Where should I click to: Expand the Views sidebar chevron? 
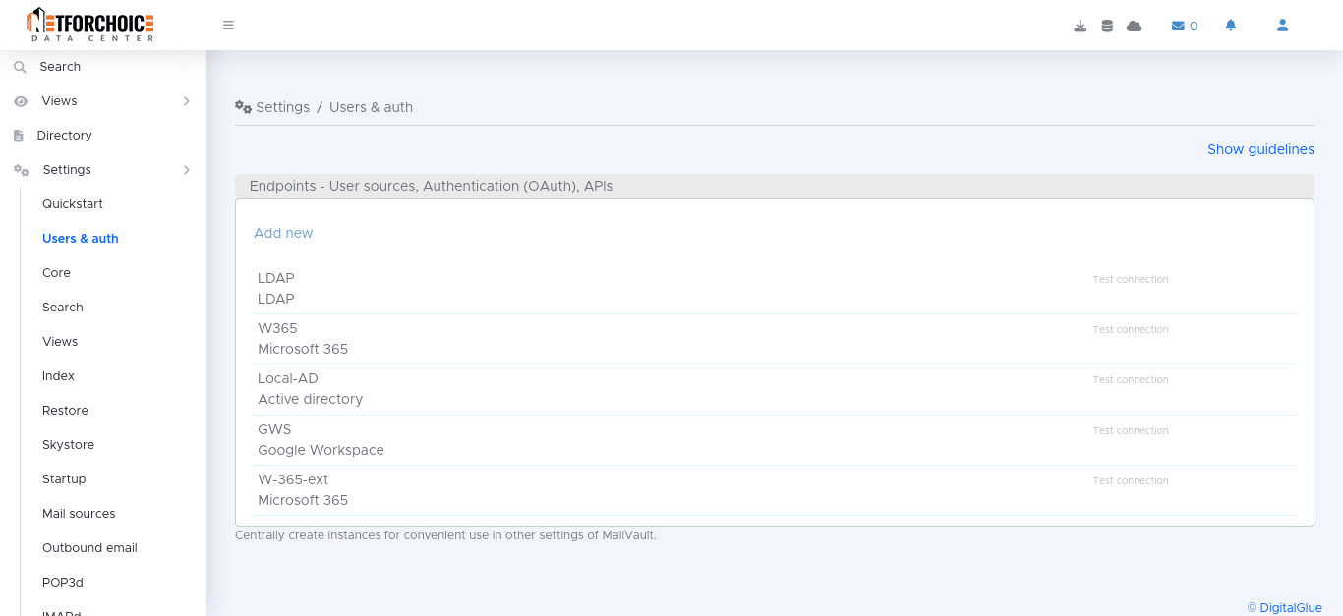point(186,101)
